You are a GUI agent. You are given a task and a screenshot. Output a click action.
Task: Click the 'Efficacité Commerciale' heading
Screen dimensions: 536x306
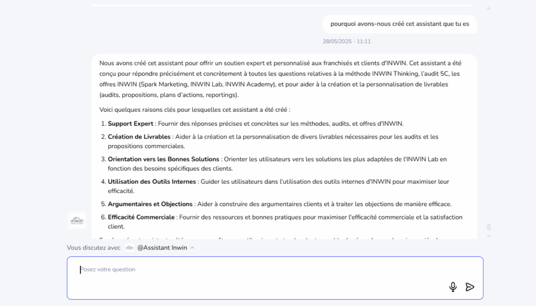coord(141,217)
